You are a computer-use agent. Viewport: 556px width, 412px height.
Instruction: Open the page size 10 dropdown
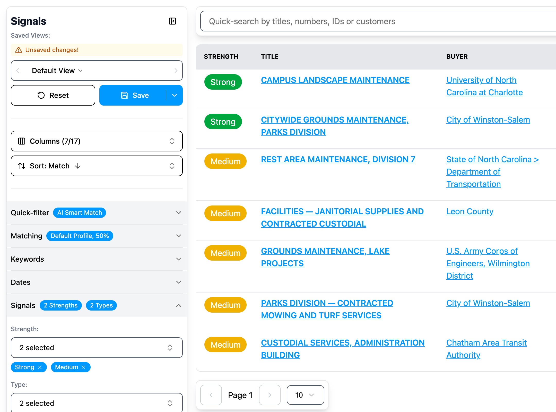[305, 395]
